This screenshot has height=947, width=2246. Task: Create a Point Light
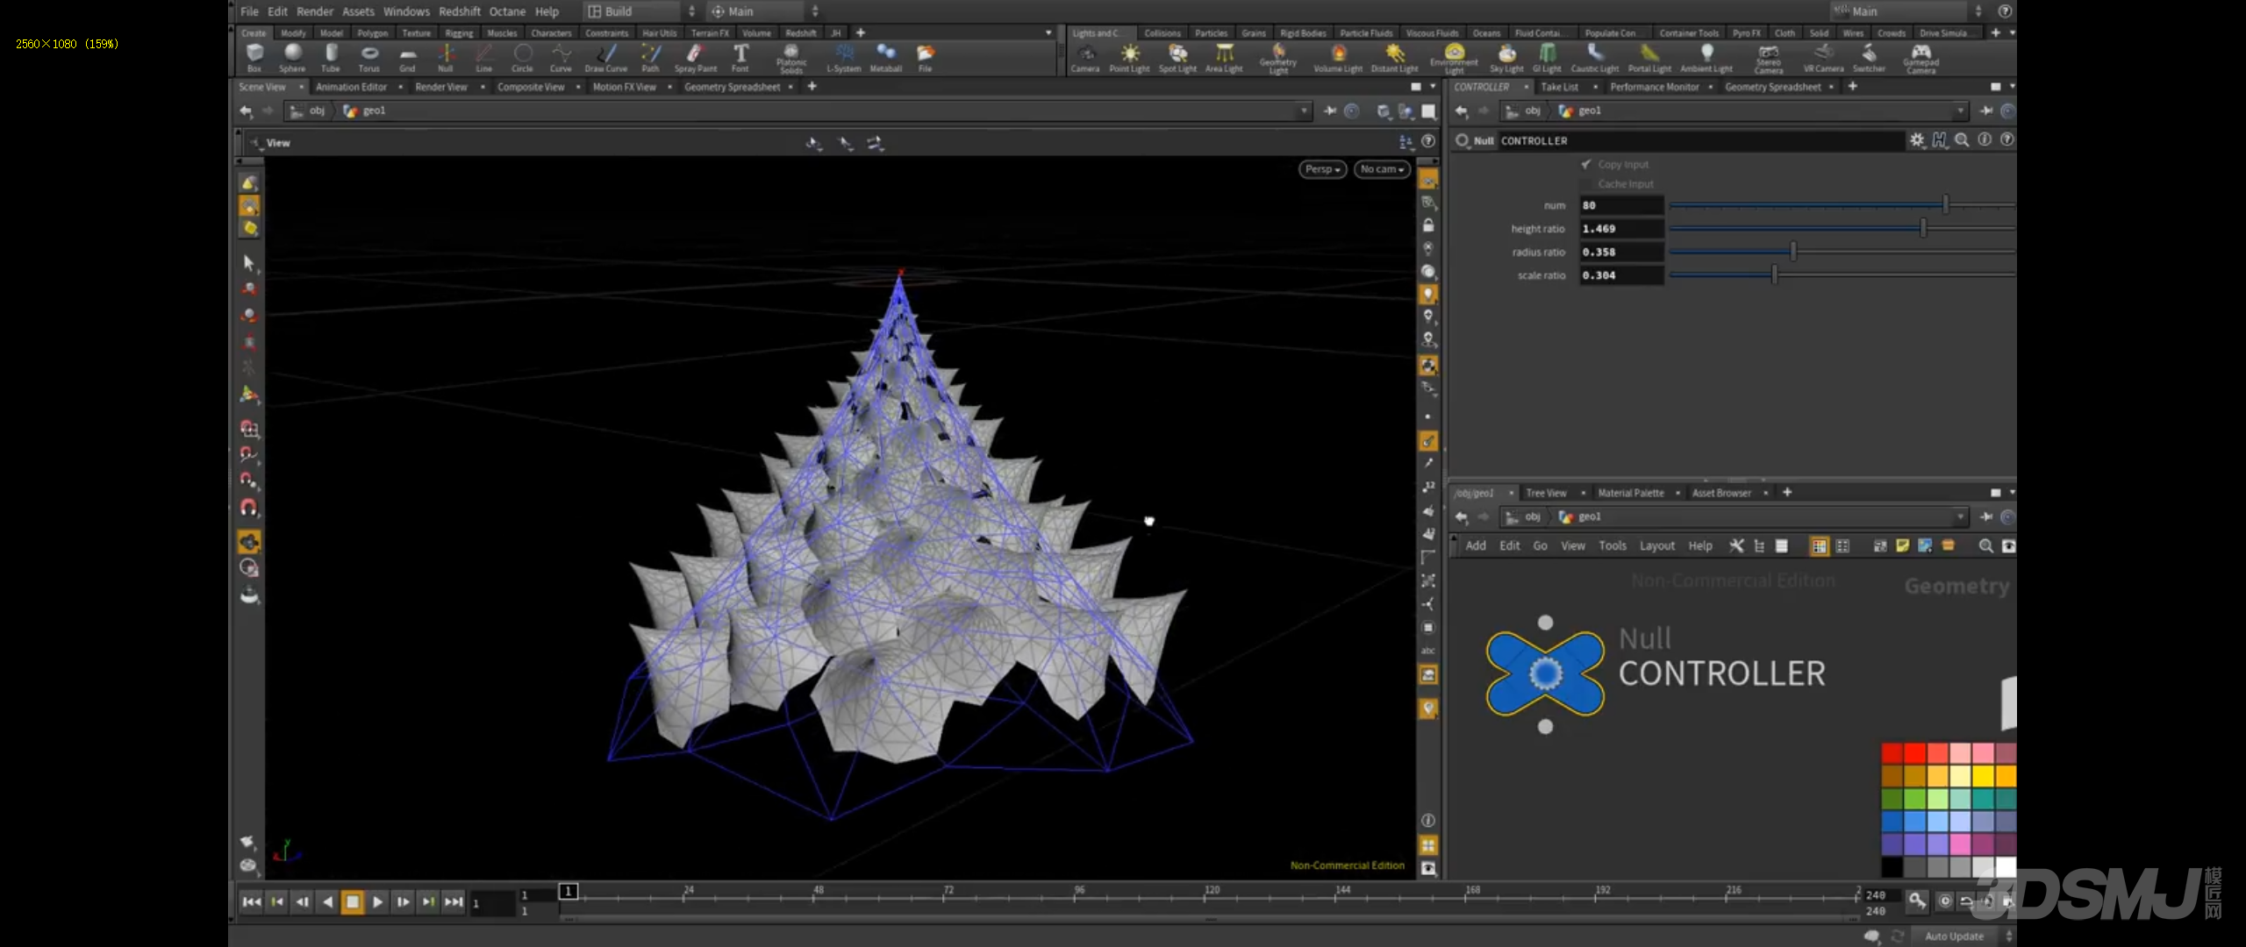(1129, 57)
